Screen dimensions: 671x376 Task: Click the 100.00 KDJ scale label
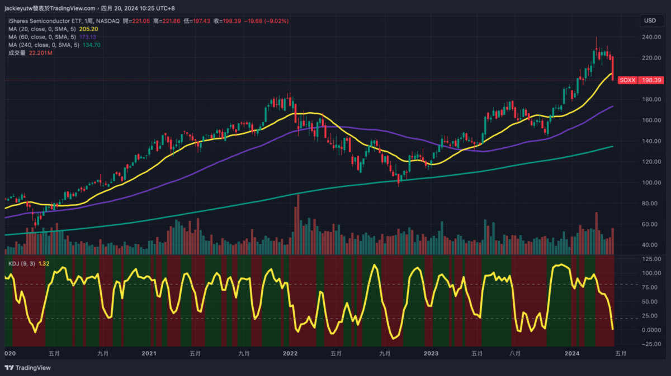click(650, 273)
